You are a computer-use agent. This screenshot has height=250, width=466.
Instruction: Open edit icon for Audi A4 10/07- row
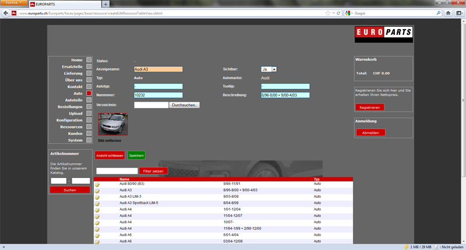(97, 223)
